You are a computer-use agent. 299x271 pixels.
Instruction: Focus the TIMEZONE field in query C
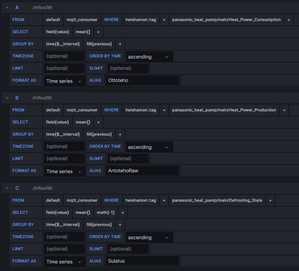(x=64, y=237)
